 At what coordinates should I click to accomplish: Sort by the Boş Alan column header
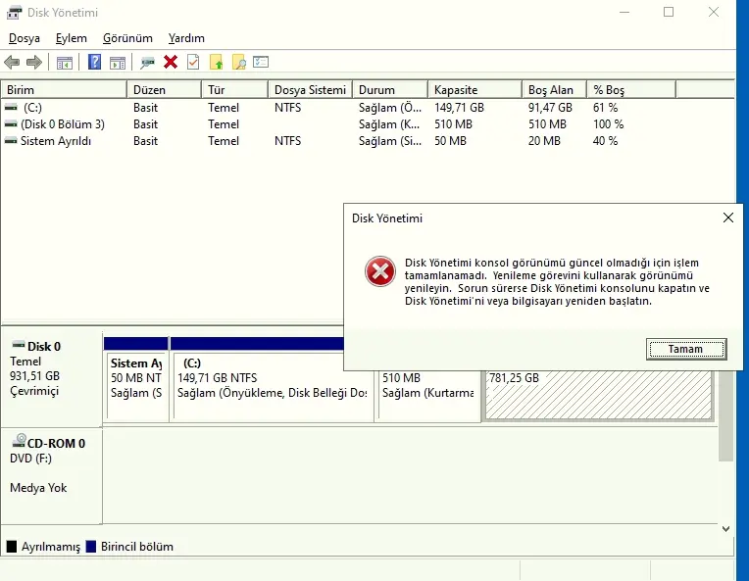[555, 90]
